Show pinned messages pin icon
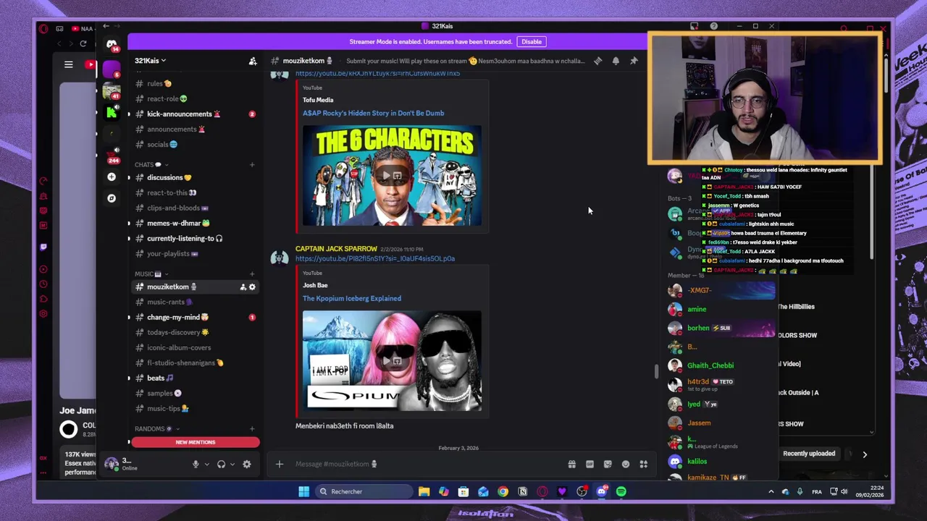Image resolution: width=927 pixels, height=521 pixels. tap(634, 61)
